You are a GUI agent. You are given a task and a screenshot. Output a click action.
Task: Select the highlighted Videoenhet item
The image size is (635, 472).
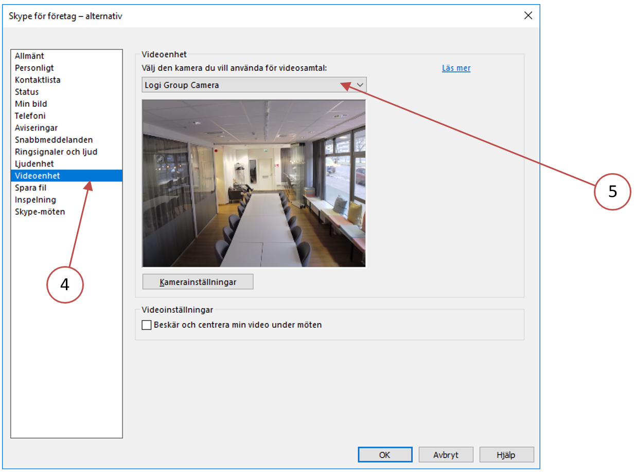click(x=38, y=176)
